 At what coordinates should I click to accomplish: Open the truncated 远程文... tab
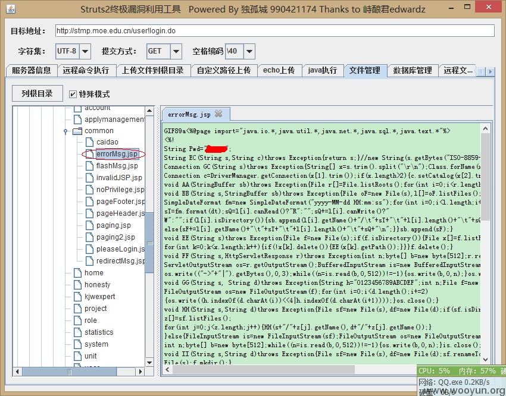(458, 70)
